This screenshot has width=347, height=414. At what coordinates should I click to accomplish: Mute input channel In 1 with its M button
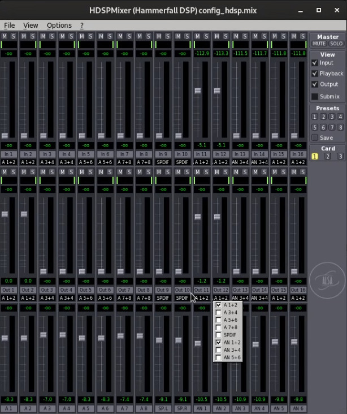click(x=5, y=36)
